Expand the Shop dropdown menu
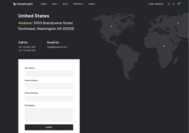The height and width of the screenshot is (133, 189). (55, 4)
